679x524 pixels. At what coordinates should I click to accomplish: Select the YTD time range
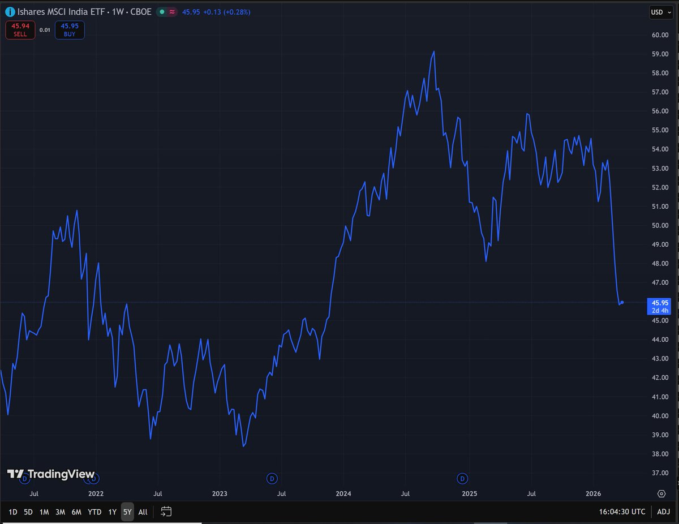[x=94, y=512]
